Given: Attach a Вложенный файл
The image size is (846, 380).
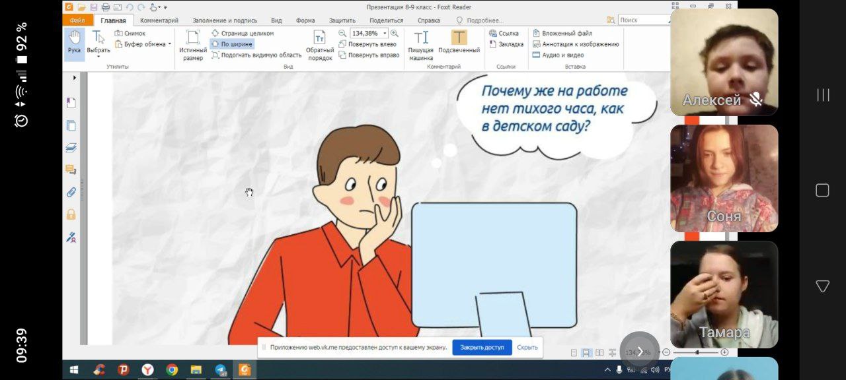Looking at the screenshot, I should (562, 33).
